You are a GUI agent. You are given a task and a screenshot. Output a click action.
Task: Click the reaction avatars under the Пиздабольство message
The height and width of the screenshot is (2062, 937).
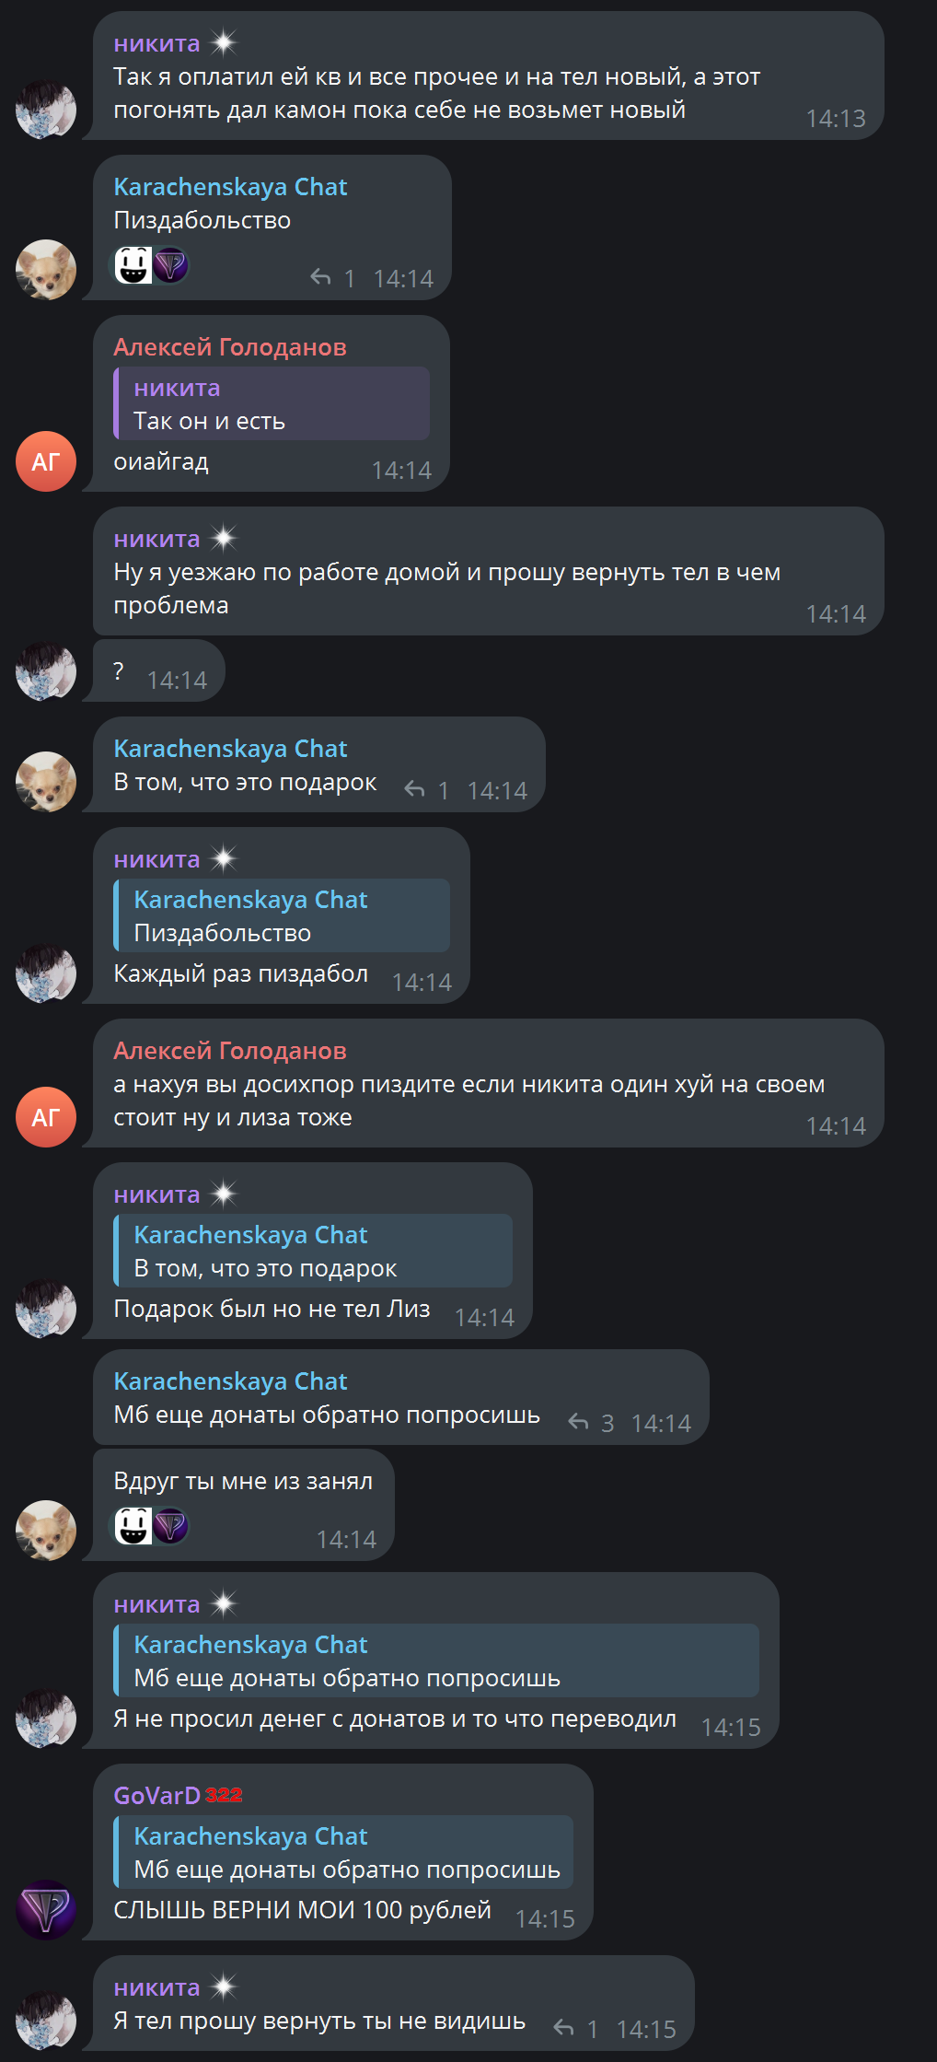(x=151, y=266)
